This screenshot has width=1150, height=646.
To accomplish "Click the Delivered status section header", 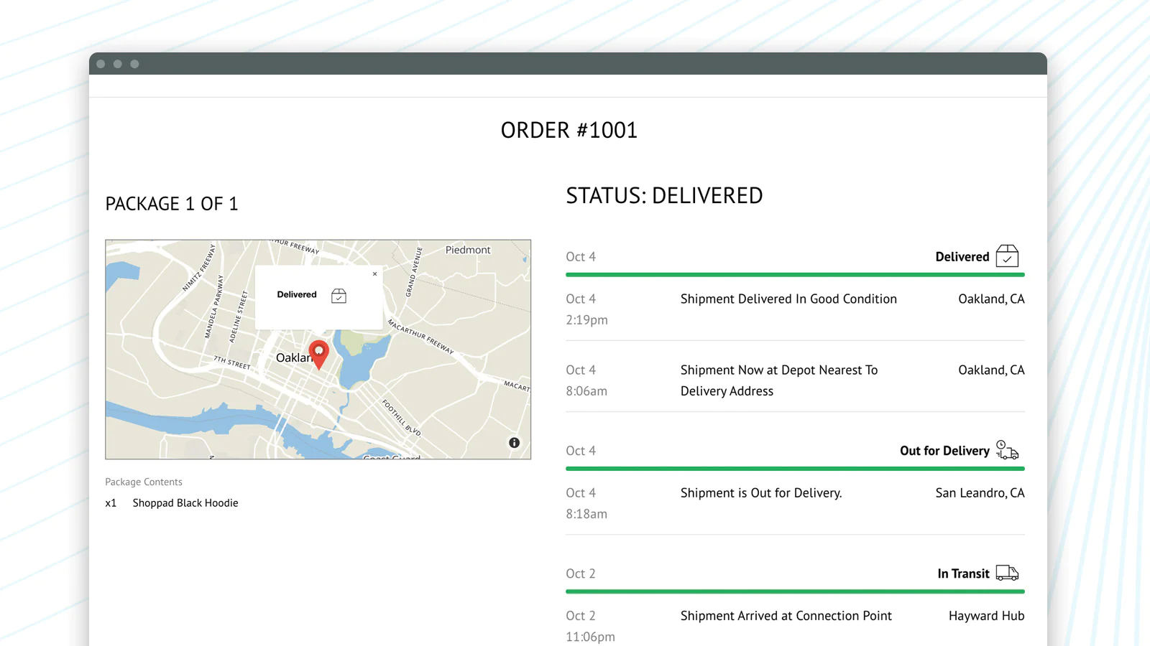I will coord(962,257).
